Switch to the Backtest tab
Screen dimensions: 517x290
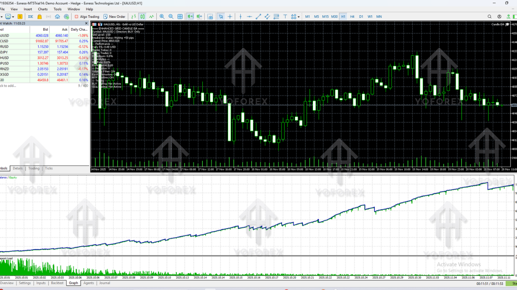(57, 283)
